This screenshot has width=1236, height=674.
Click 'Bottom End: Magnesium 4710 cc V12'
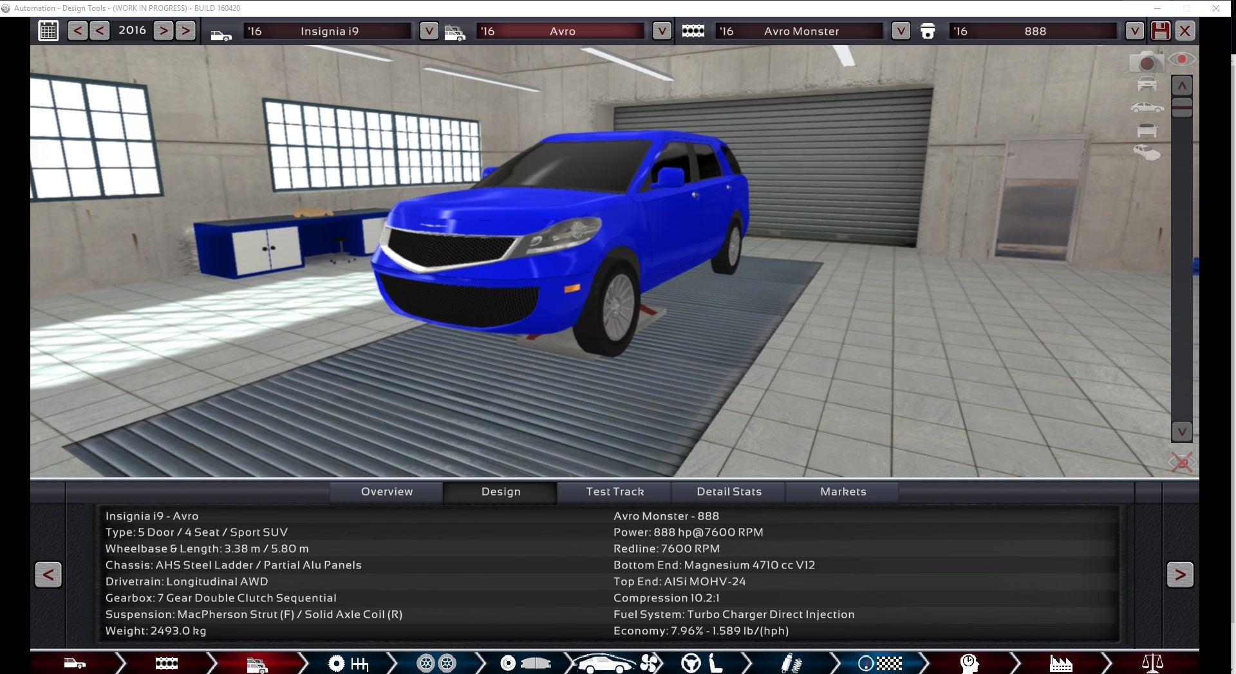(x=714, y=565)
